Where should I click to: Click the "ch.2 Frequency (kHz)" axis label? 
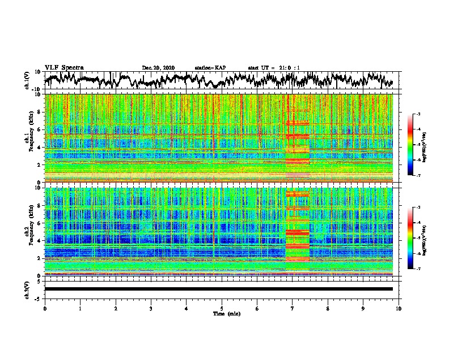pyautogui.click(x=29, y=224)
